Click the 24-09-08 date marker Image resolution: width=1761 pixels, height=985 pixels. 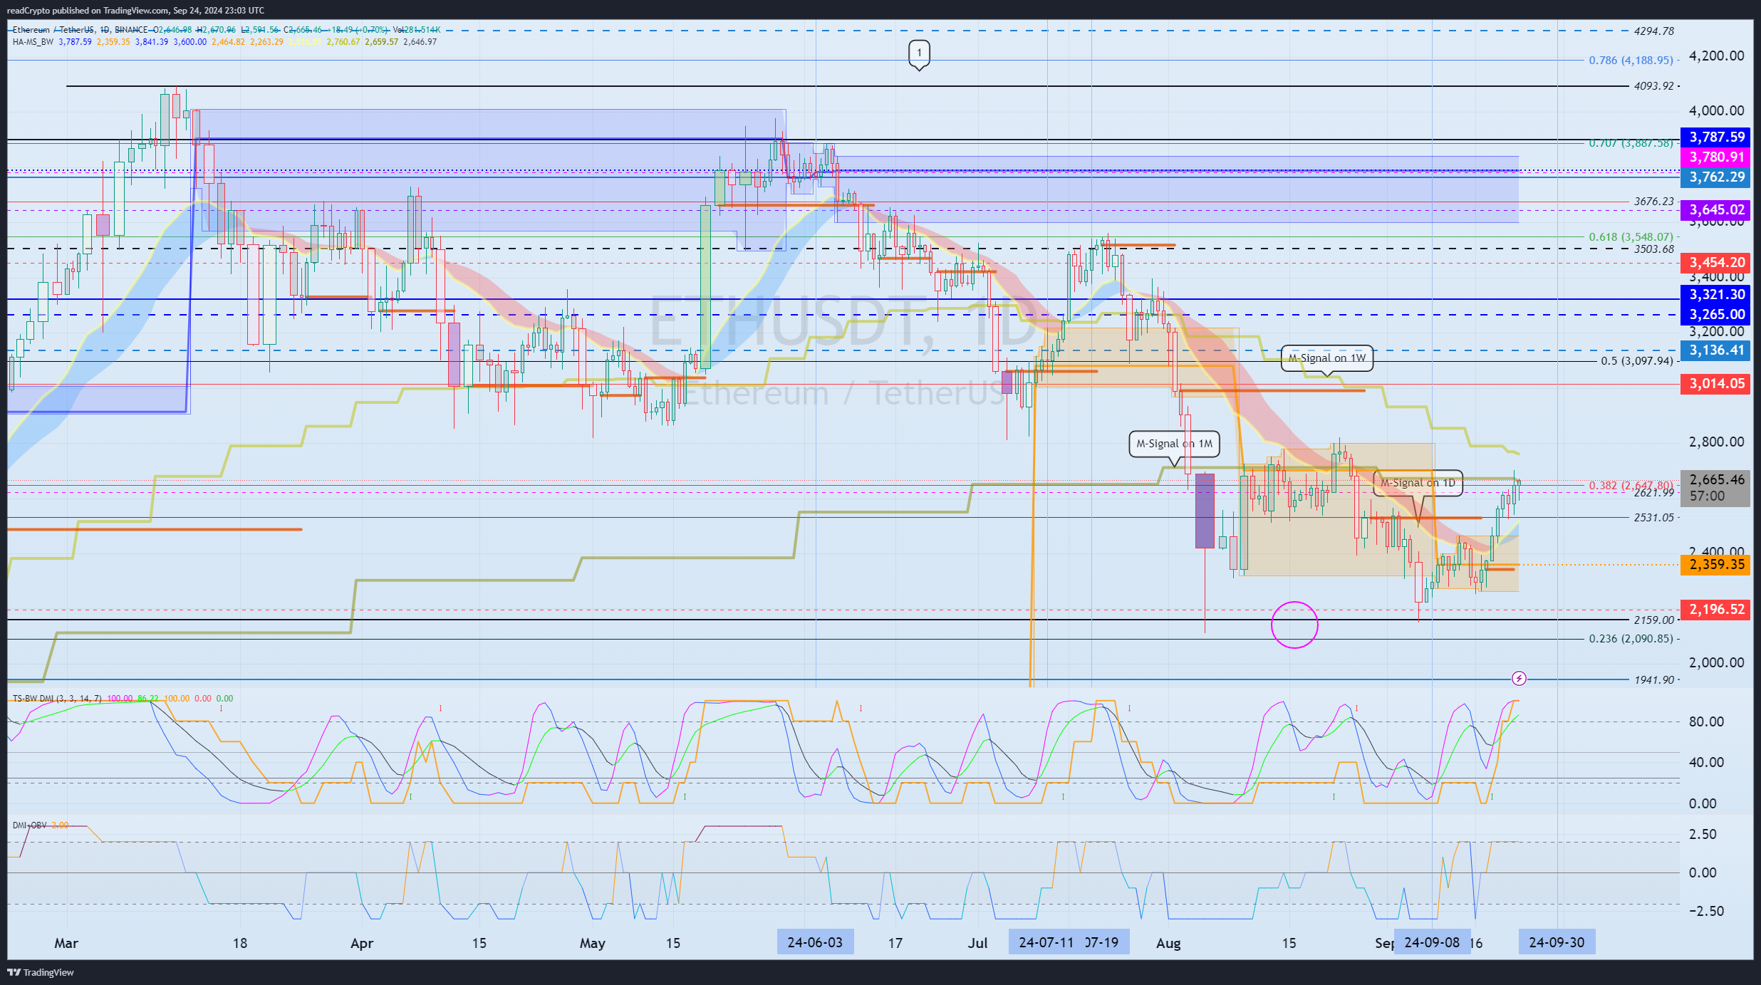(x=1432, y=942)
